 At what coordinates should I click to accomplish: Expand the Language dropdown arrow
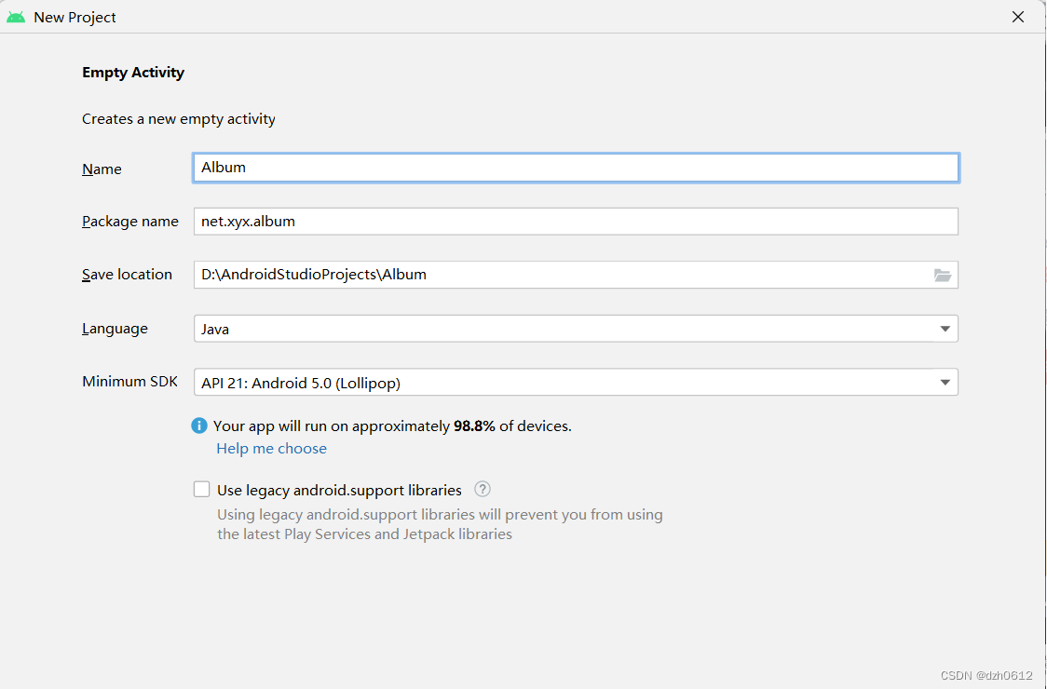(945, 329)
